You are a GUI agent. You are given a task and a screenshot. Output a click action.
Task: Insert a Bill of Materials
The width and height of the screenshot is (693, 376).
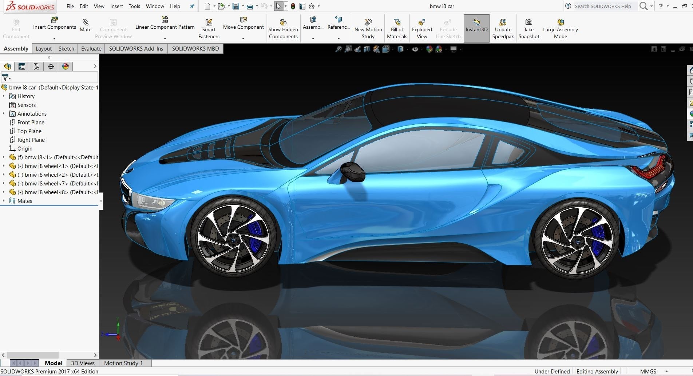point(397,29)
